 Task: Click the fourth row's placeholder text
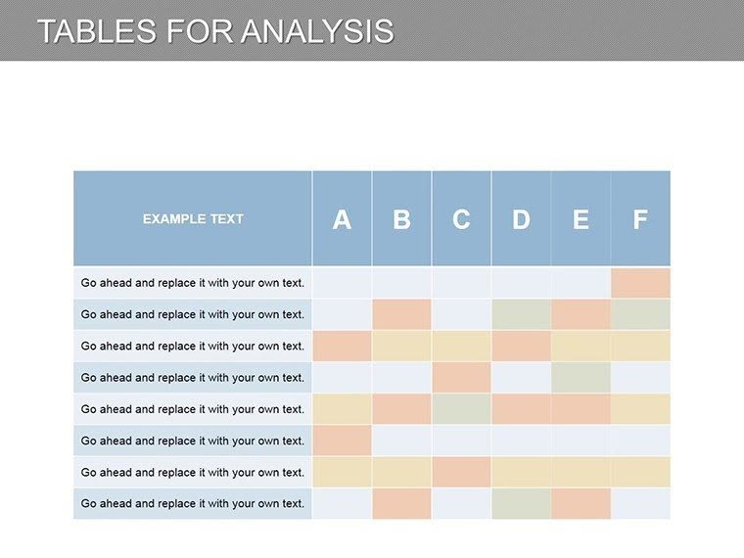pyautogui.click(x=193, y=378)
